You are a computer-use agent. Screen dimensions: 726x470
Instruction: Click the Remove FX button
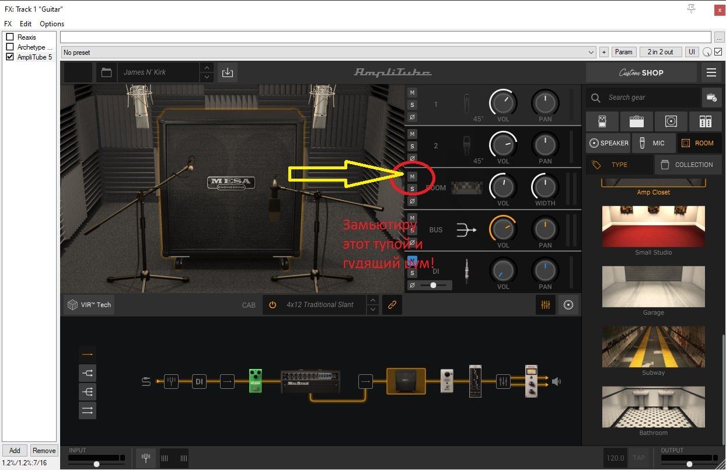tap(44, 450)
